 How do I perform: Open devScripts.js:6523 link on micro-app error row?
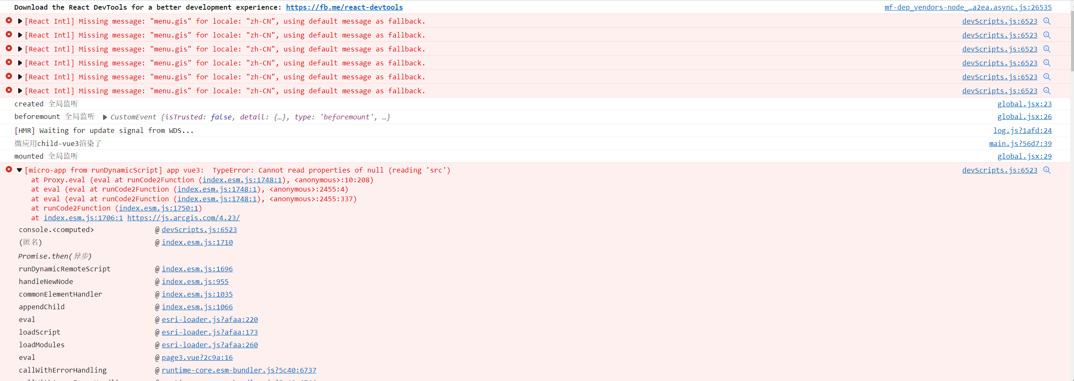tap(1000, 170)
